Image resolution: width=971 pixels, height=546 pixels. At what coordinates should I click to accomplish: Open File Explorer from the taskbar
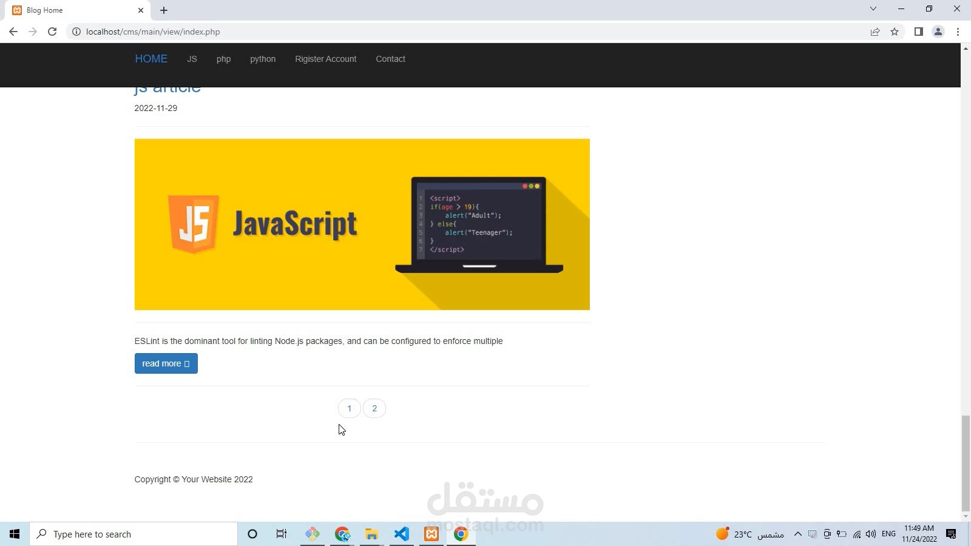click(x=372, y=534)
